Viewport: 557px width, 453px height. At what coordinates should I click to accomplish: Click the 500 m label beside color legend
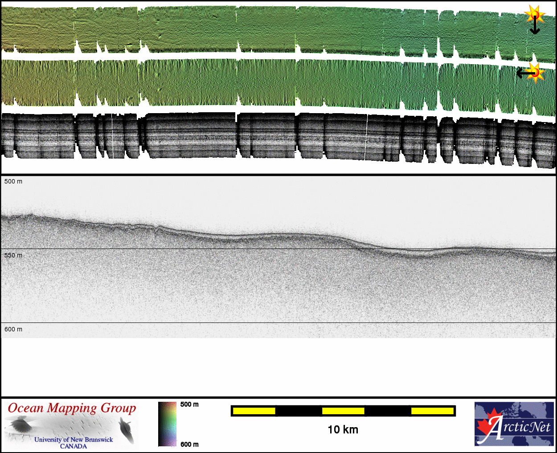(x=189, y=404)
